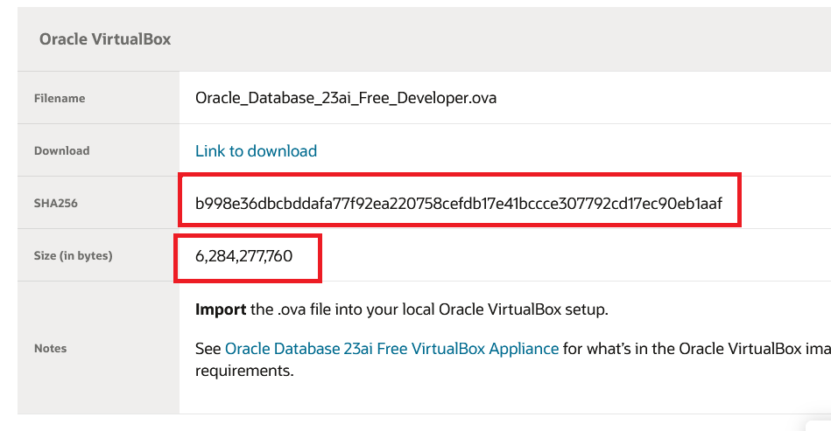
Task: Click the SHA256 row label
Action: [x=56, y=203]
